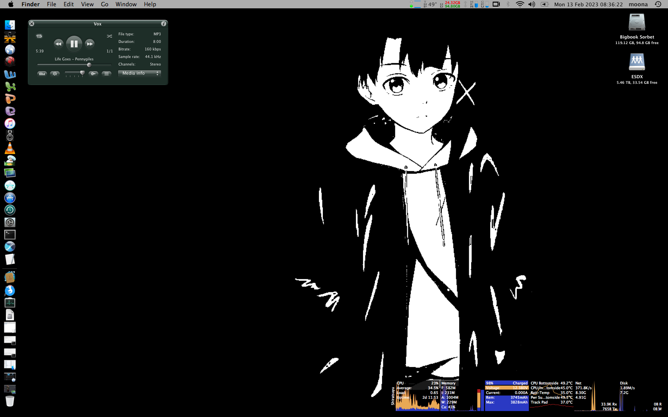Click the Vox output device button
The width and height of the screenshot is (668, 417).
pyautogui.click(x=93, y=73)
